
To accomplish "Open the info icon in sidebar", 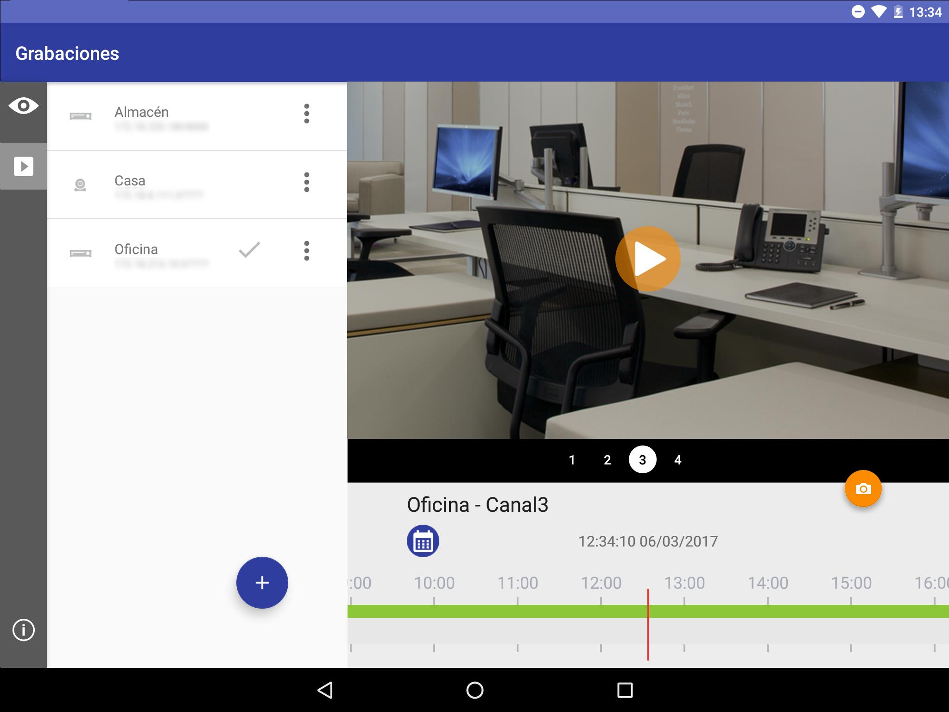I will (24, 630).
